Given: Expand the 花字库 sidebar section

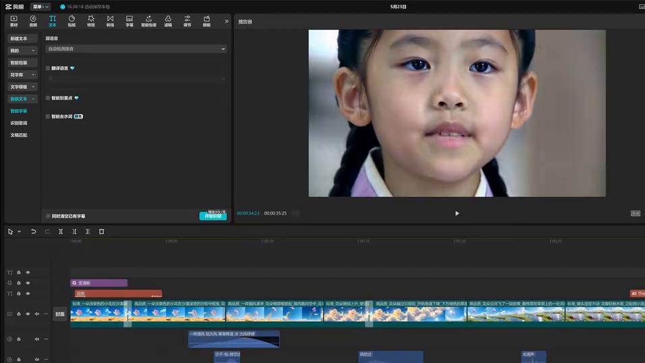Looking at the screenshot, I should (x=22, y=75).
